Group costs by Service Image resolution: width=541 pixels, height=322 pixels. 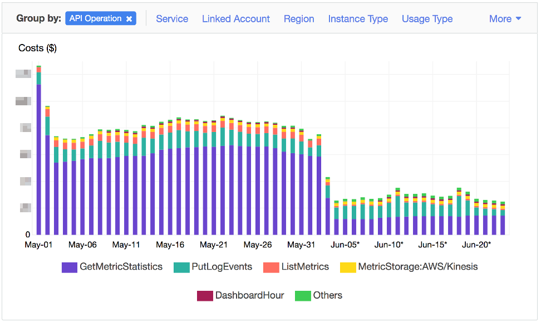tap(172, 18)
